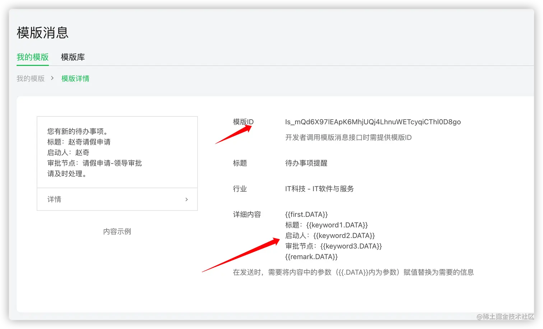Select the 审批节点：{{keyword3.DATA}} line
543x329 pixels.
(x=334, y=246)
